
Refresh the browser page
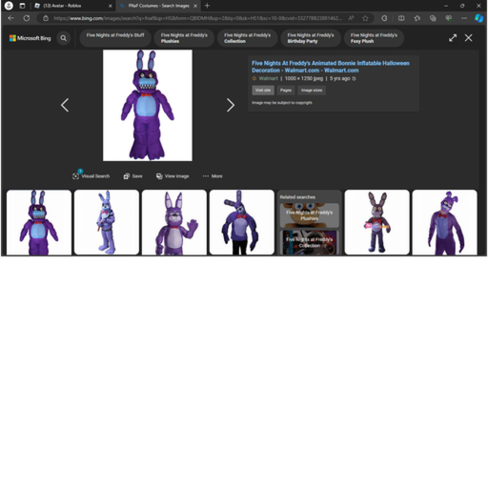tap(27, 18)
